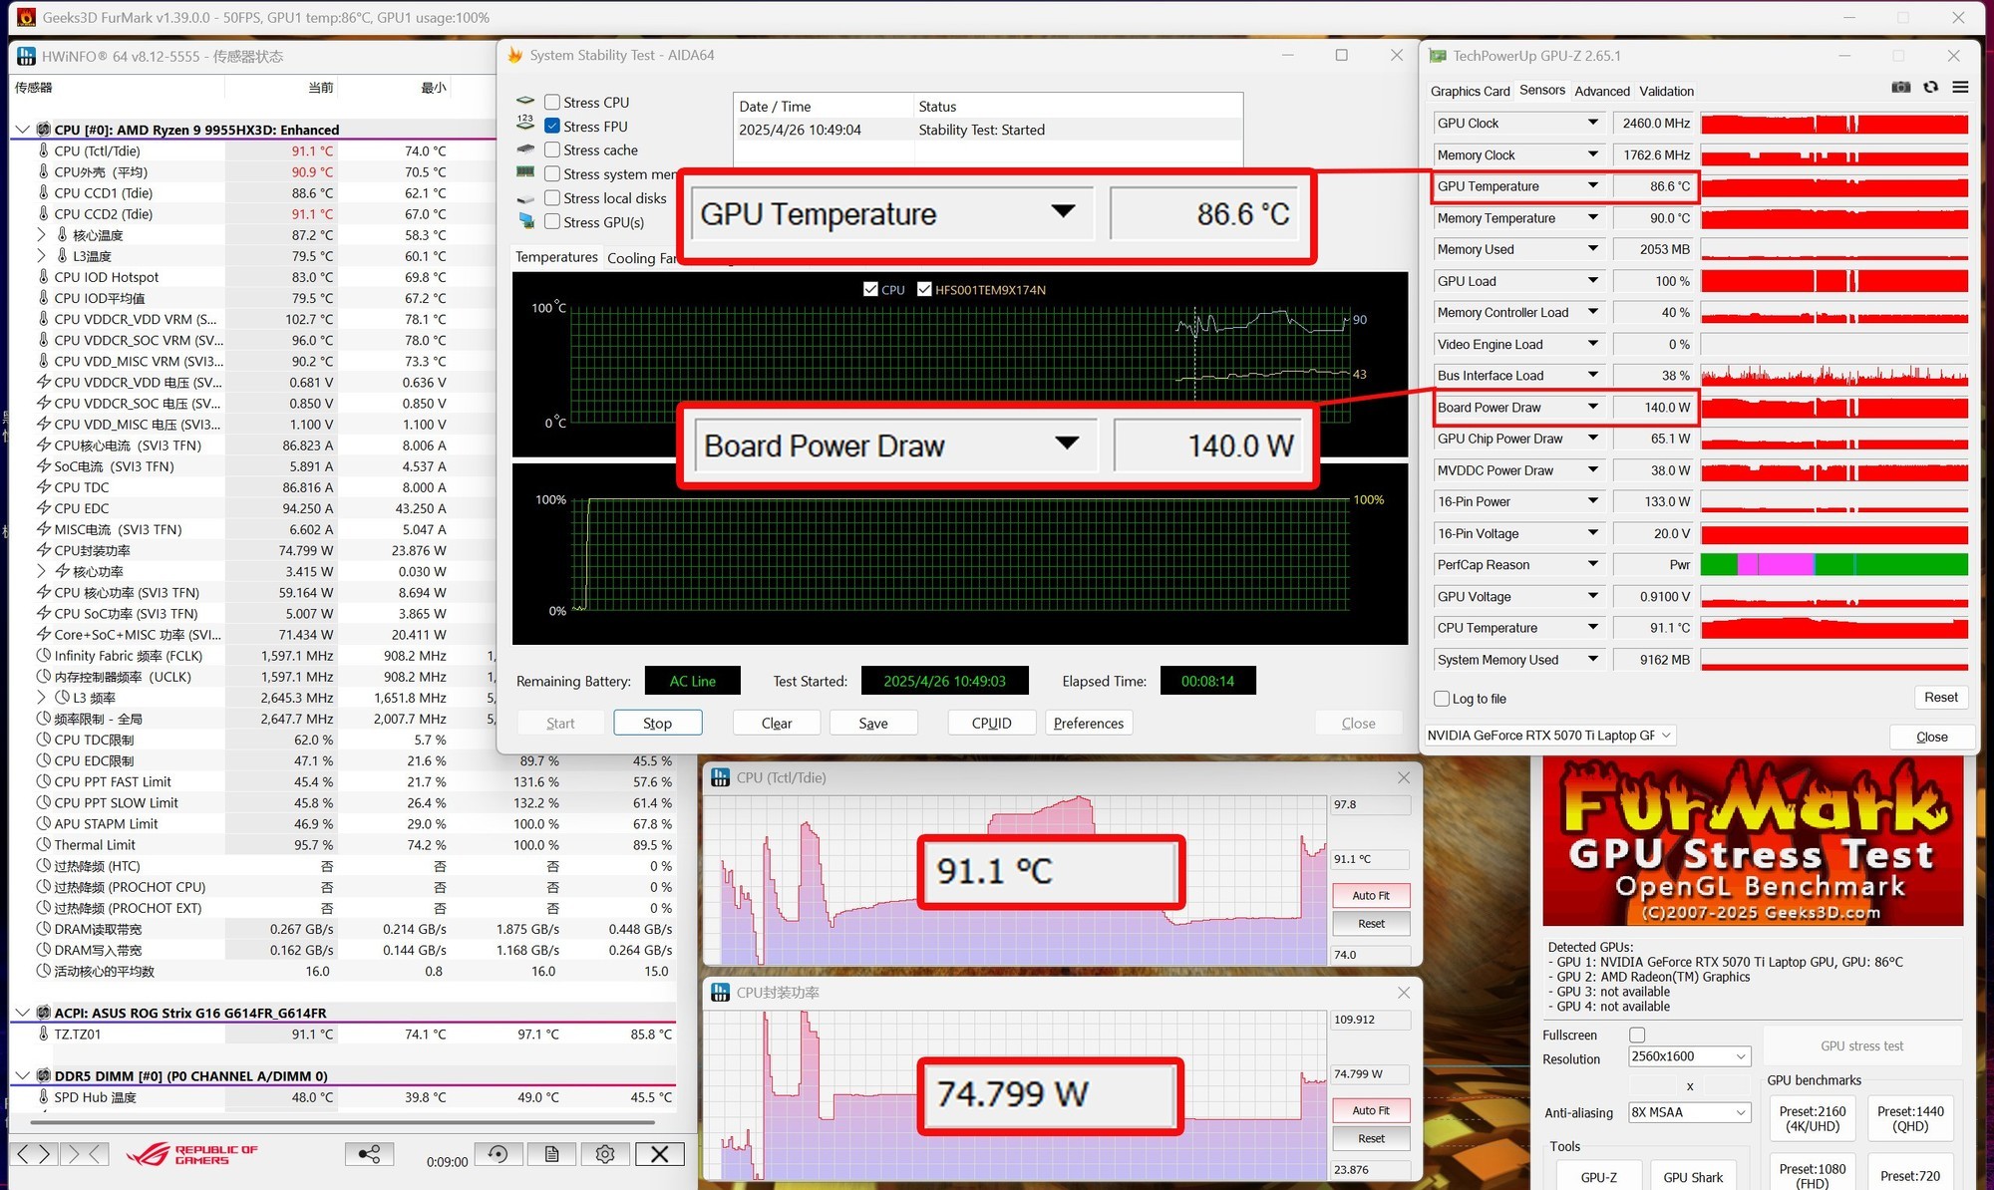This screenshot has width=1994, height=1190.
Task: Select Temperatures tab in AIDA64
Action: click(x=556, y=257)
